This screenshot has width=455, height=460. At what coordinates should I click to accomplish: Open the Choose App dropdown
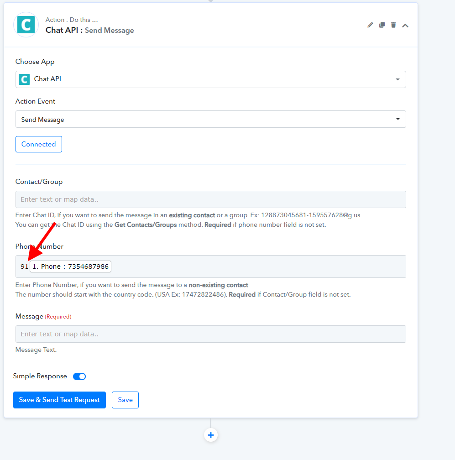[x=211, y=79]
